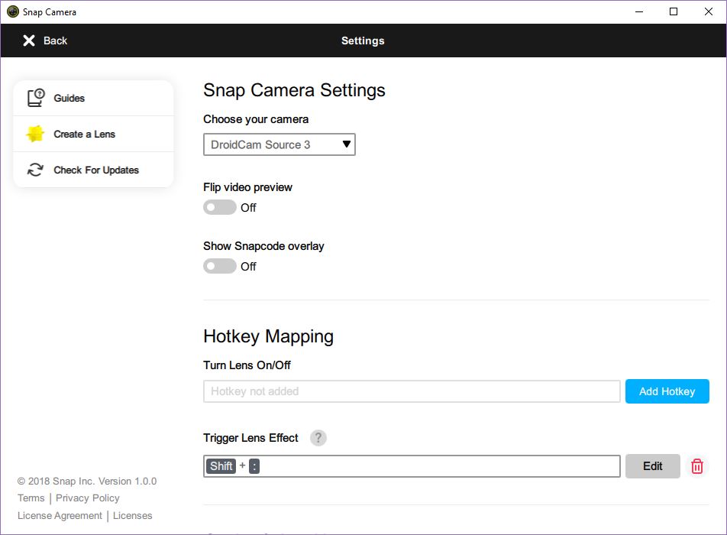Screen dimensions: 727x535
Task: Open the Licenses link
Action: tap(133, 516)
